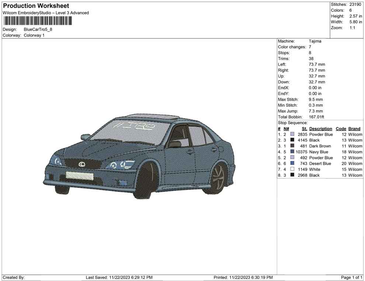Click the Total Bobbin value '167.01ft'
The width and height of the screenshot is (365, 281).
click(317, 117)
